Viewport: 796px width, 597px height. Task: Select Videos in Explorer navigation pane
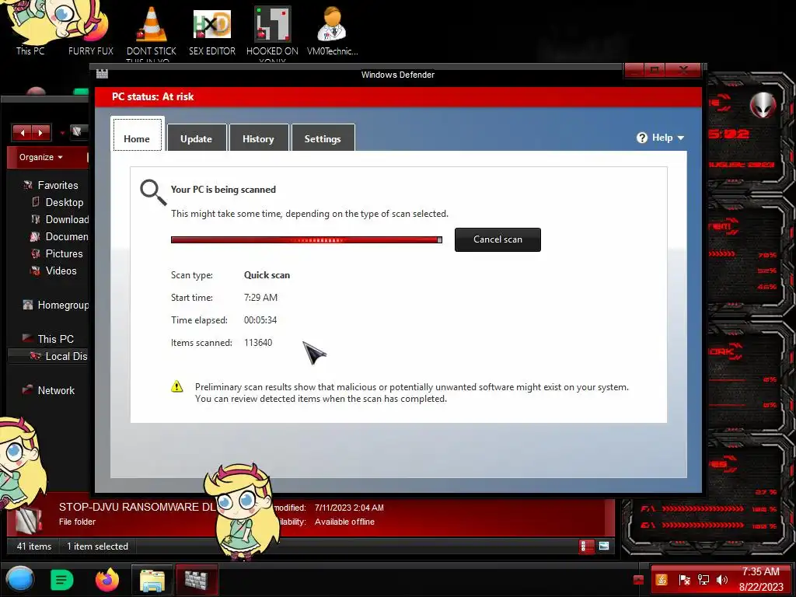point(54,271)
